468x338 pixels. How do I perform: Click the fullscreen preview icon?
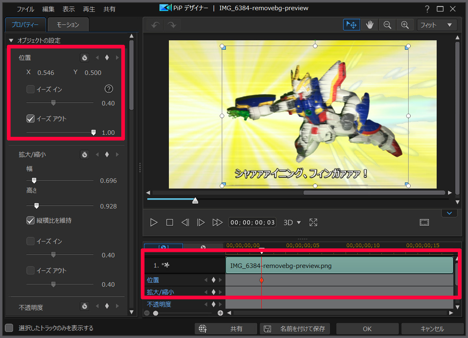point(313,222)
